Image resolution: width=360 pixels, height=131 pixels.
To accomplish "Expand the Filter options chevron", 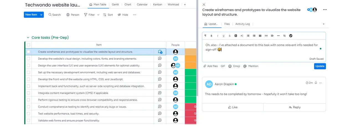I will (x=98, y=15).
